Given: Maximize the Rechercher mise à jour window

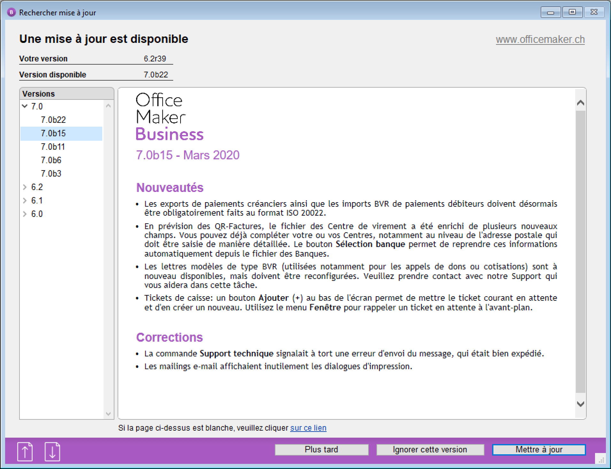Looking at the screenshot, I should pos(572,12).
